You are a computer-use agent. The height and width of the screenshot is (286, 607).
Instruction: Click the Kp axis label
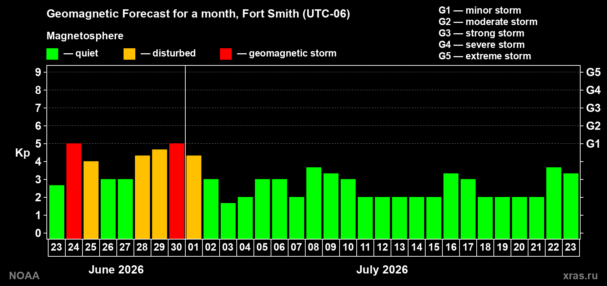tap(22, 153)
